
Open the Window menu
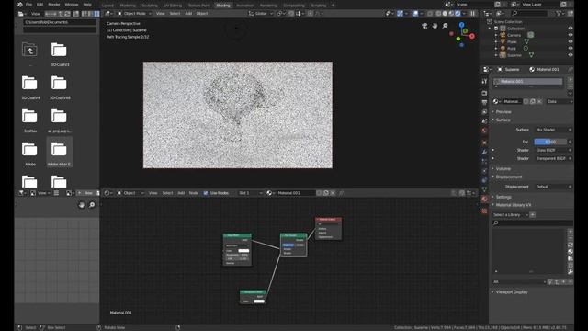click(x=72, y=5)
